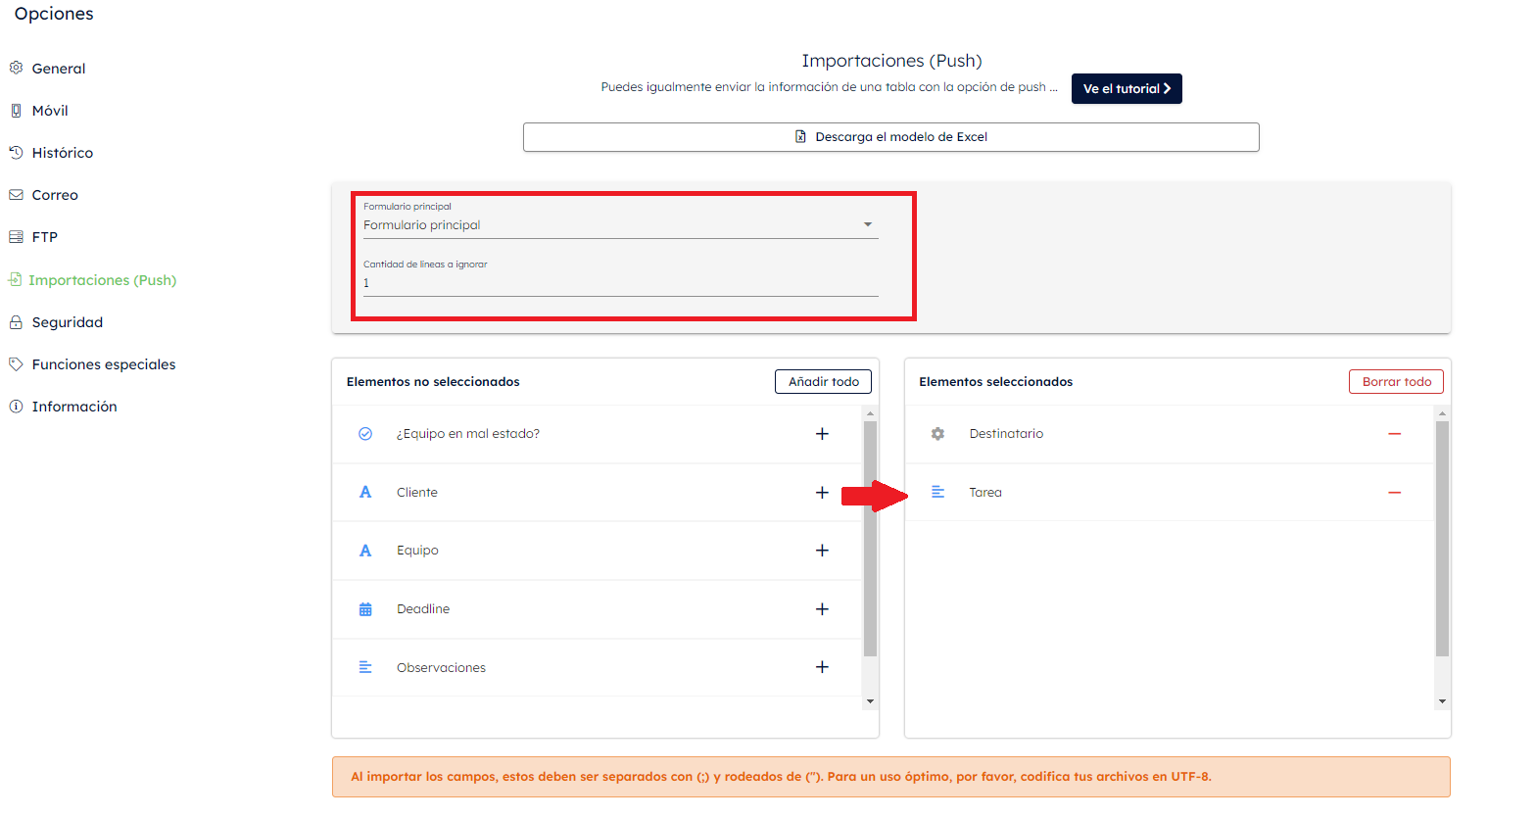Click the gear icon beside Destinatario
1535x818 pixels.
(937, 434)
